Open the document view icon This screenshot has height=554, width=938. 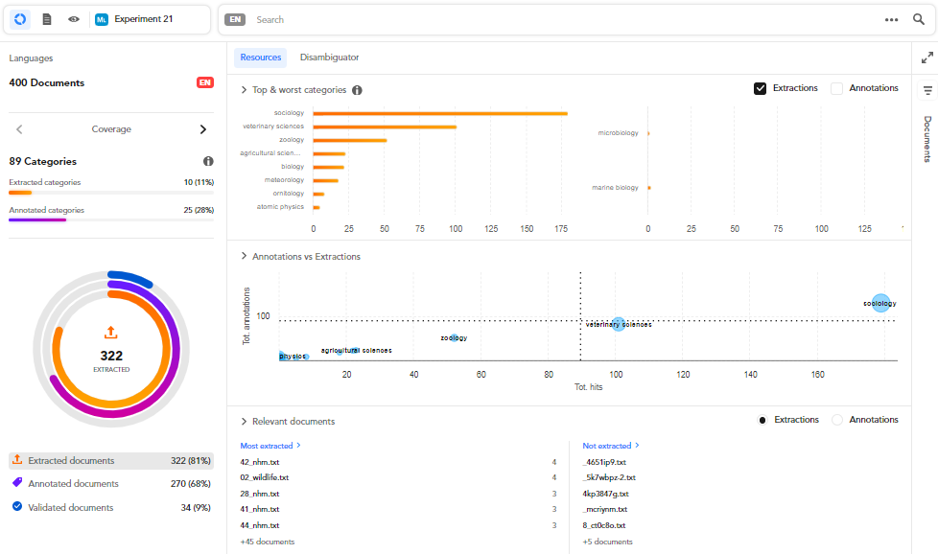point(47,19)
